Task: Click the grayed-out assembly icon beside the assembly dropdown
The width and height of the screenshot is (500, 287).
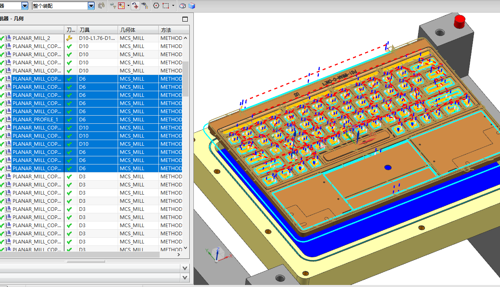Action: [102, 6]
